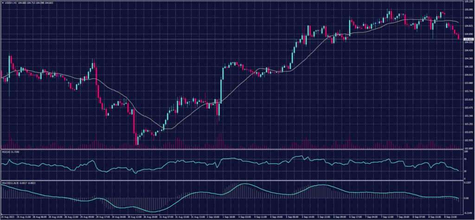The image size is (475, 220).
Task: Click the RSI 70 level value
Action: pos(465,158)
